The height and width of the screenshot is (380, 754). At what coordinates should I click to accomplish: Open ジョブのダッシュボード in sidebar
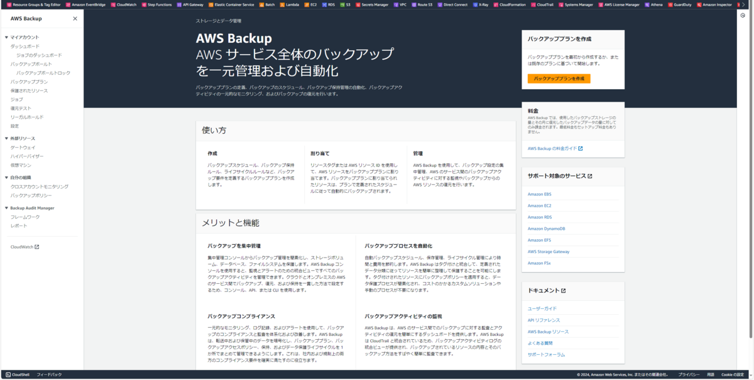click(39, 55)
